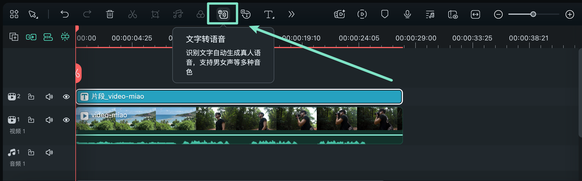Click the render preview play-circle icon
The image size is (582, 181).
[362, 14]
